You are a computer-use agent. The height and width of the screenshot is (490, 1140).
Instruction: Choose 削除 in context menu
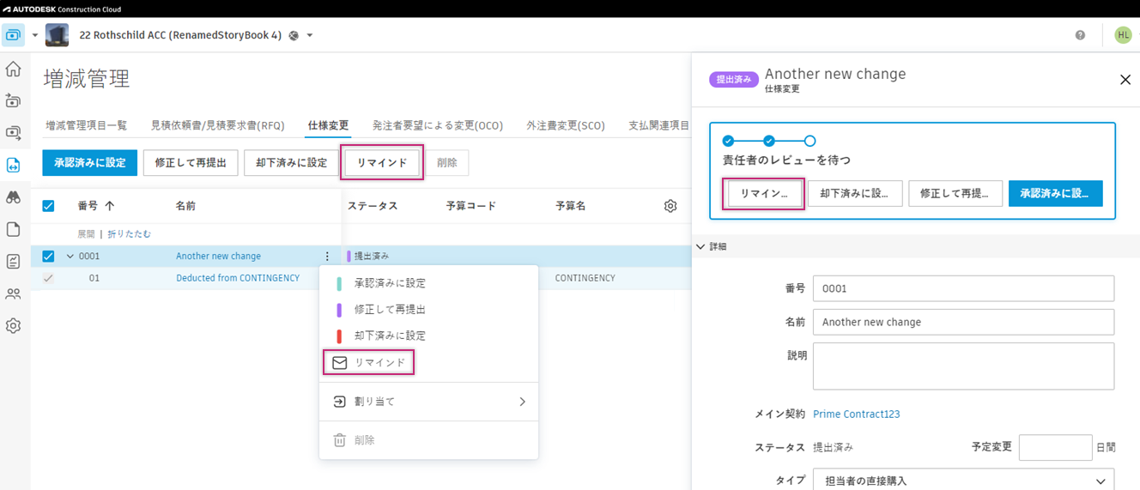pyautogui.click(x=428, y=440)
